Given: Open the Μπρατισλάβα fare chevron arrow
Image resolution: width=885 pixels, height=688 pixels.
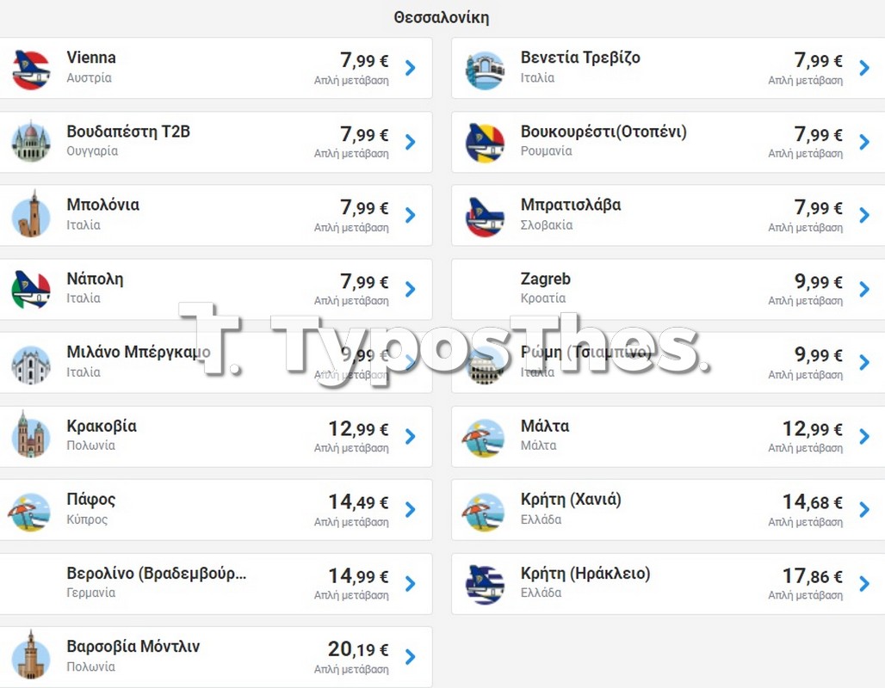Looking at the screenshot, I should pyautogui.click(x=864, y=215).
